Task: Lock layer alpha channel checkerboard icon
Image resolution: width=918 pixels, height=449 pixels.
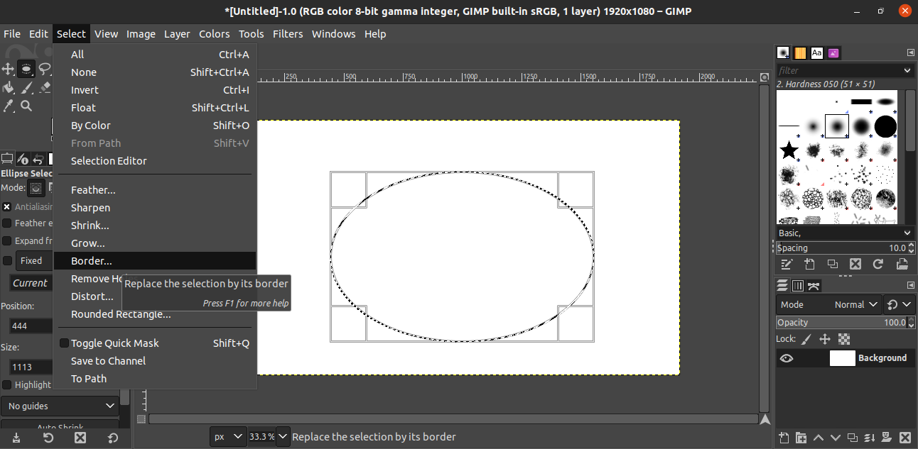Action: [x=844, y=339]
